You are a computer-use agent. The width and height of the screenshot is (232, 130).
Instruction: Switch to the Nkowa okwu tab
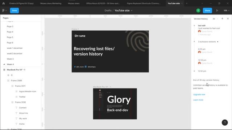coord(74,3)
